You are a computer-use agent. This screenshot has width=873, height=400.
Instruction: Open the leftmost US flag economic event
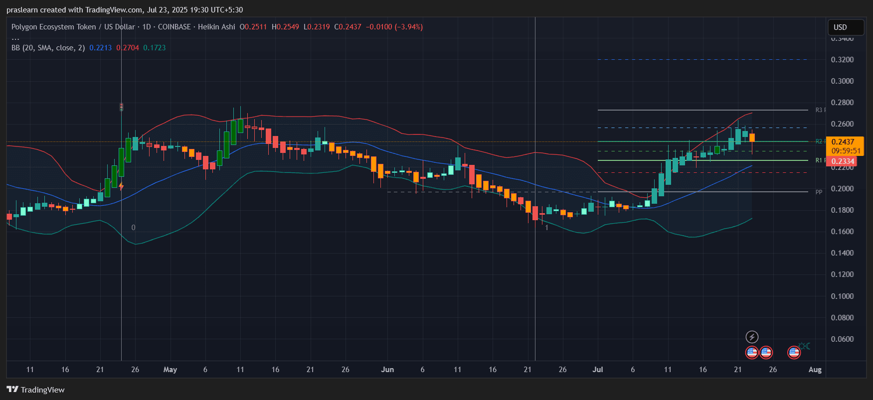tap(752, 353)
